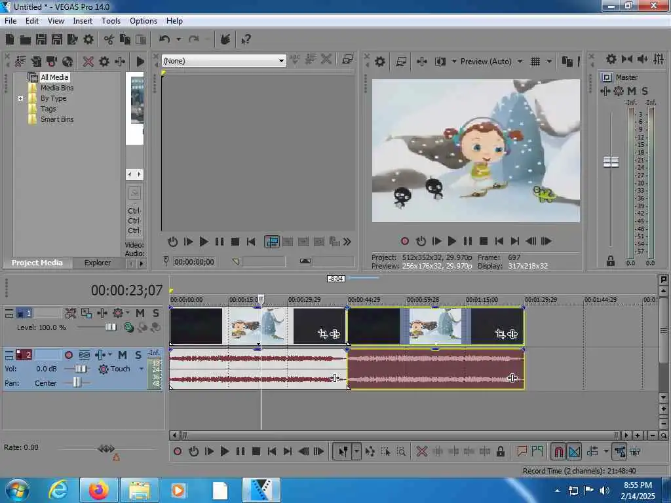Viewport: 671px width, 503px height.
Task: Click Event Pan/Crop icon on first video clip
Action: 323,333
